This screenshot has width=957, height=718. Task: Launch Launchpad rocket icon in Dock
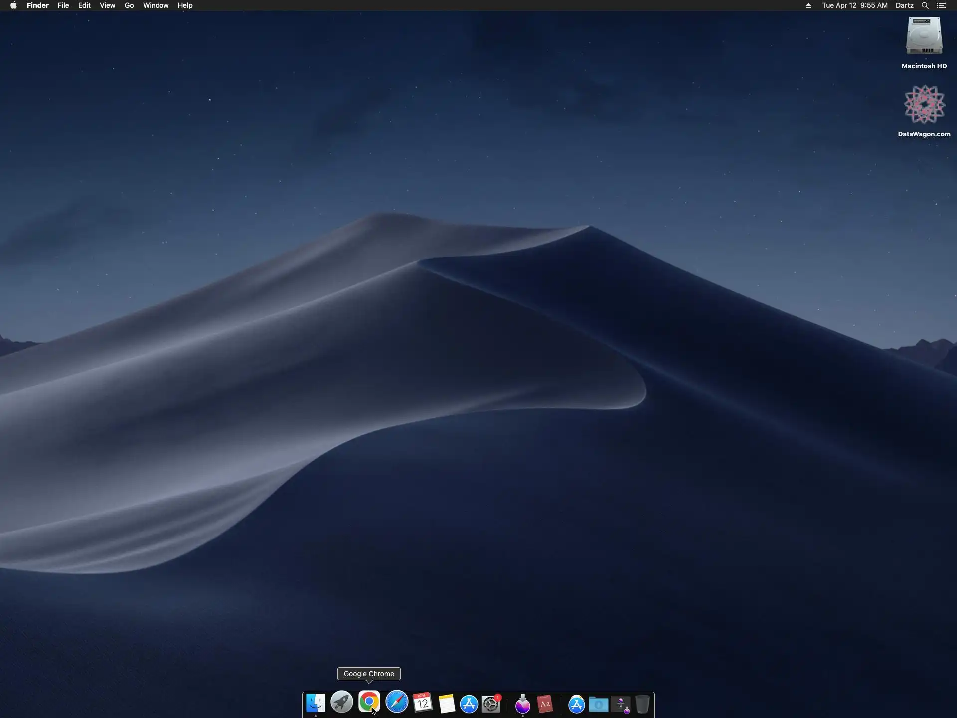click(342, 703)
